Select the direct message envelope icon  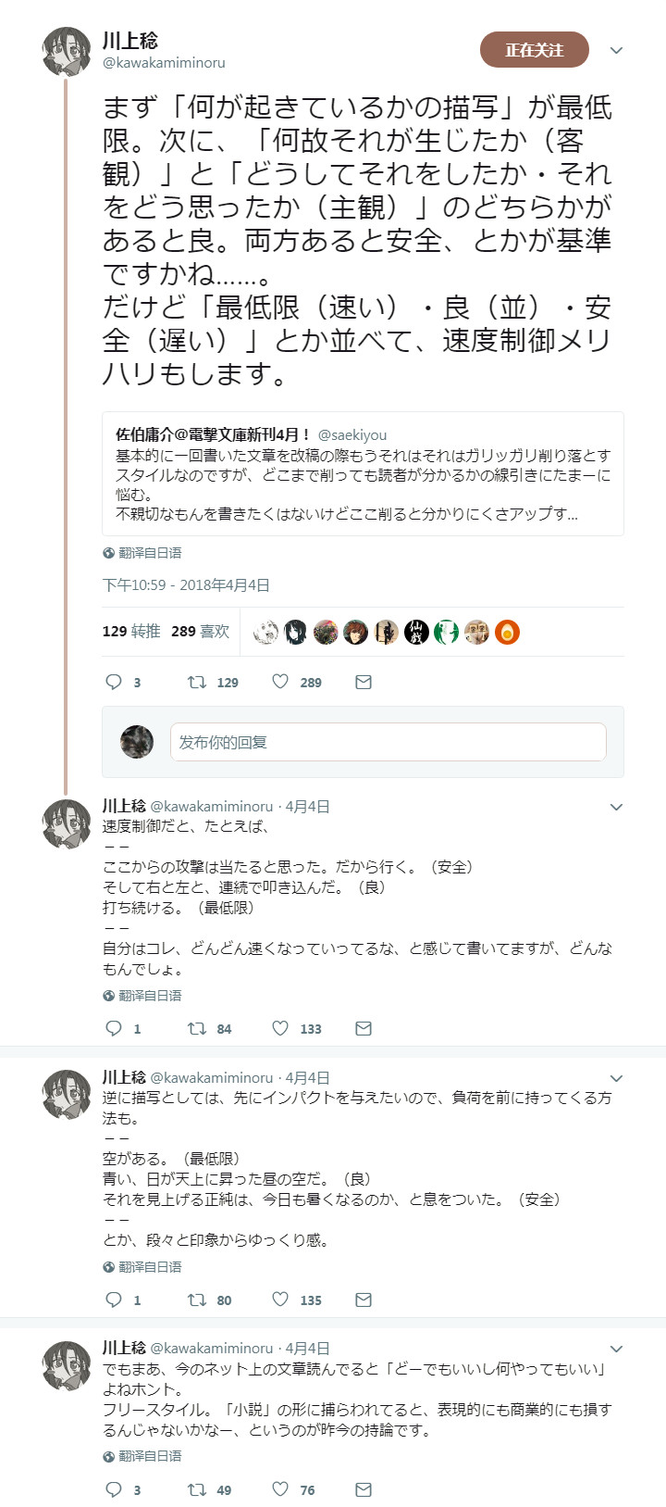363,682
